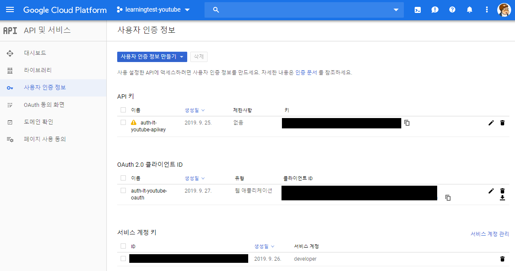Click the 웹 애플리케이션 type cell

click(253, 191)
